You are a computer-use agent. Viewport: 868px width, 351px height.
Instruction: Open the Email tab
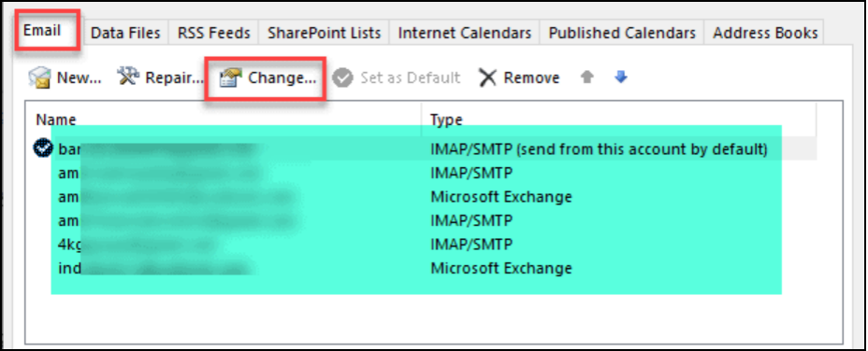coord(43,32)
